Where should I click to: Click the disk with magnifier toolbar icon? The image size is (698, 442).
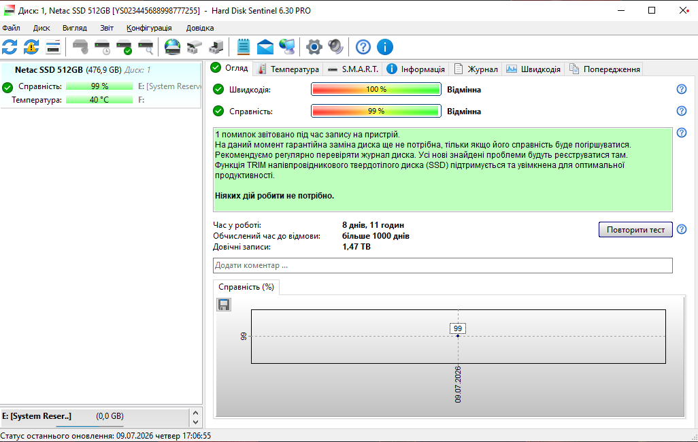146,47
